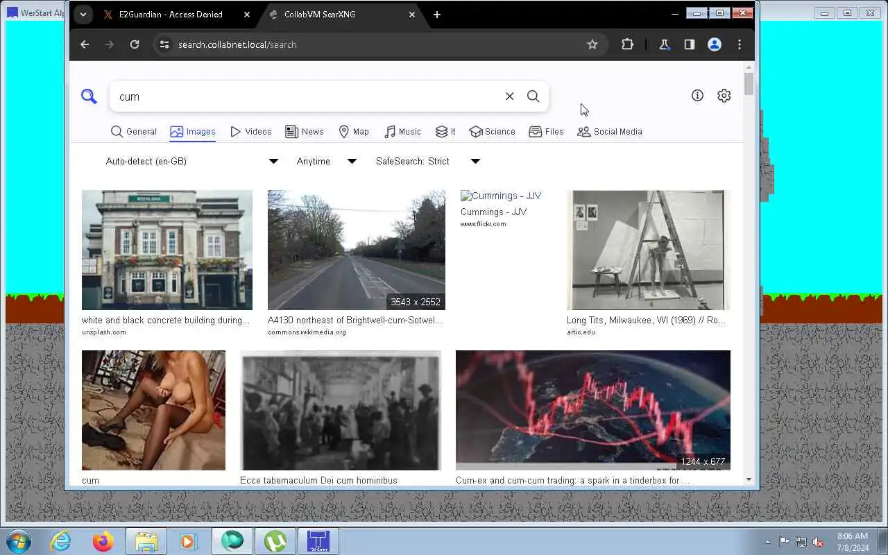This screenshot has width=888, height=555.
Task: Open the taskbar clock showing 8:06 AM
Action: click(x=853, y=542)
